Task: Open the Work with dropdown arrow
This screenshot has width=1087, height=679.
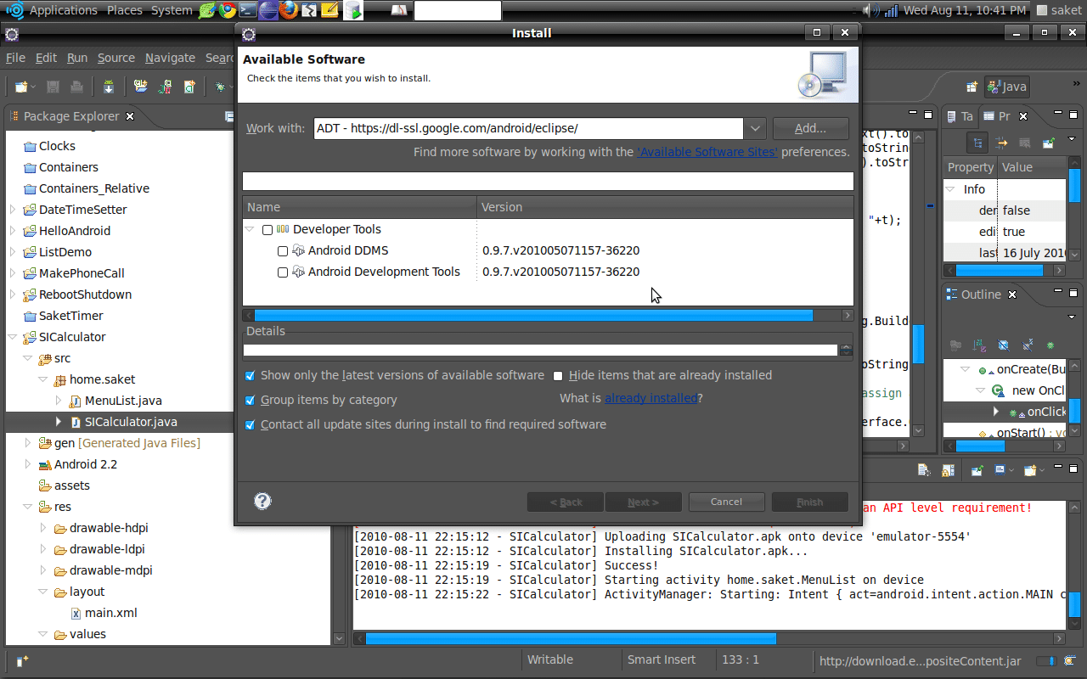Action: coord(755,128)
